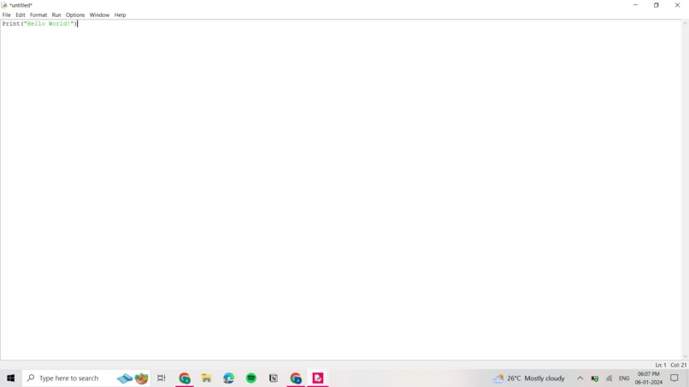Click the Col: 21 status bar indicator
Image resolution: width=689 pixels, height=387 pixels.
tap(679, 365)
